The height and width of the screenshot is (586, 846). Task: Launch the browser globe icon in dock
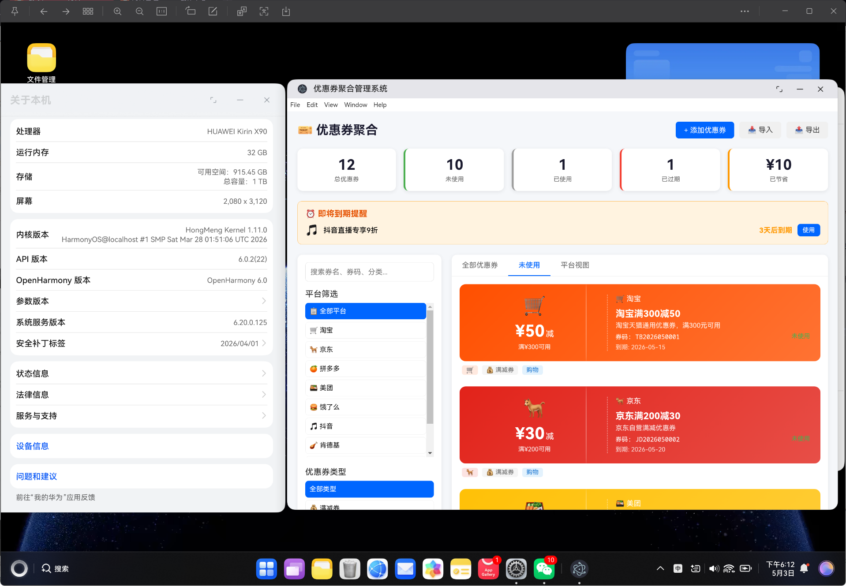[378, 569]
